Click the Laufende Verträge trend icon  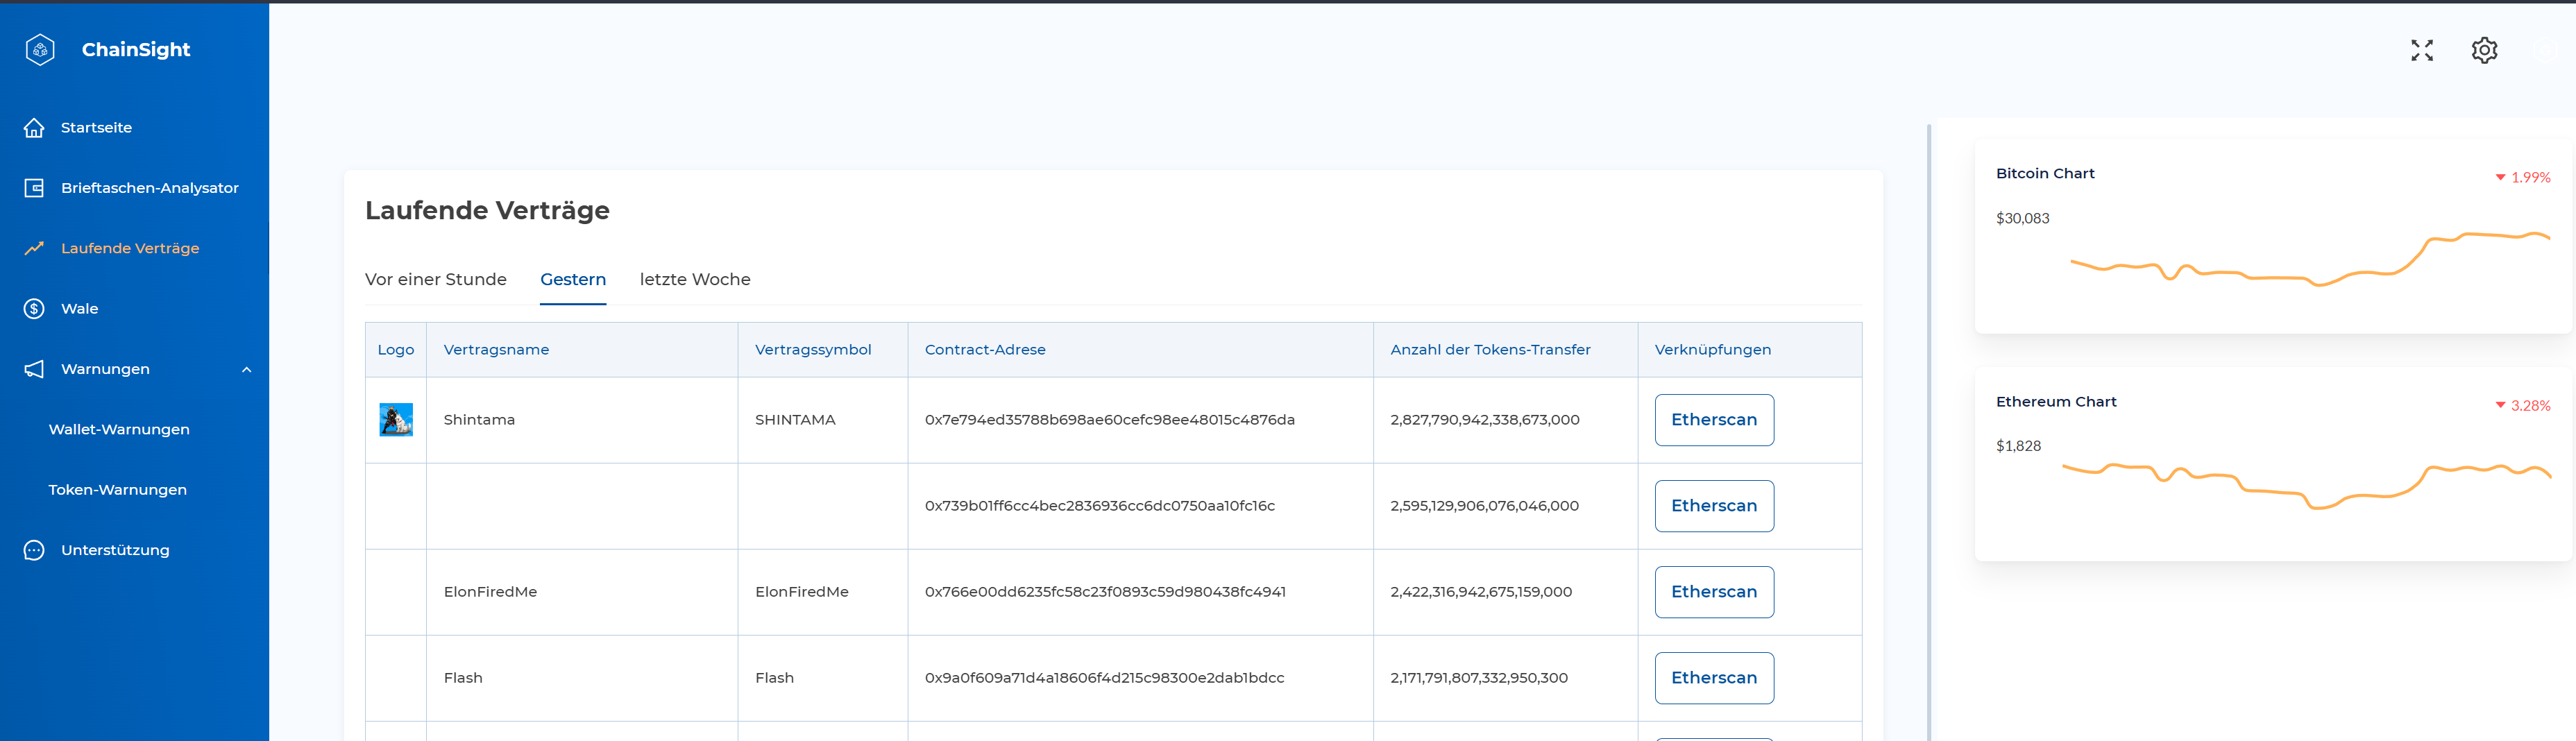pyautogui.click(x=34, y=248)
